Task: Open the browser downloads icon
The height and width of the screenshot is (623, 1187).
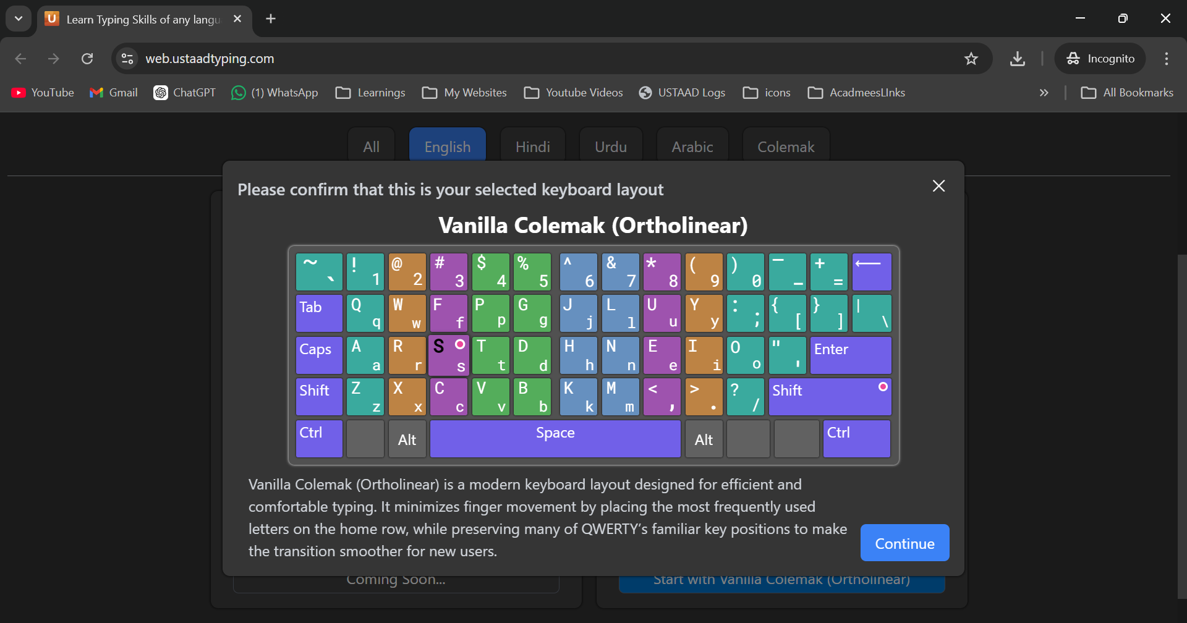Action: (1017, 59)
